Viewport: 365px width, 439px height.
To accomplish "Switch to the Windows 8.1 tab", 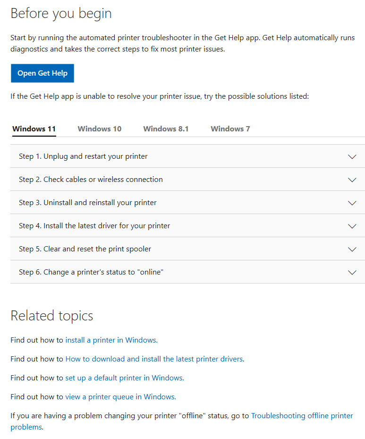I will click(166, 129).
